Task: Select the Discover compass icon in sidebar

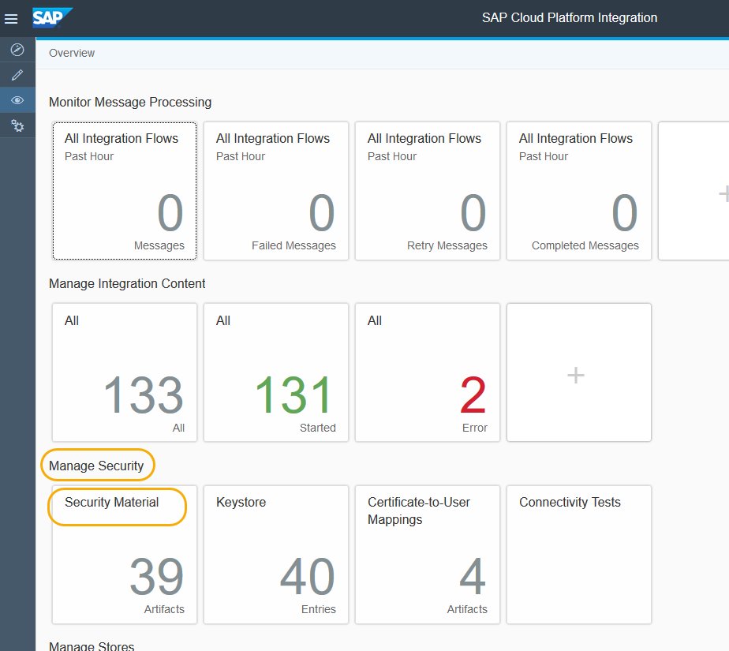Action: [x=17, y=49]
